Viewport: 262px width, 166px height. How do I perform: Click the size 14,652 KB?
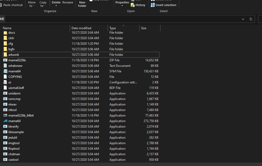click(152, 60)
